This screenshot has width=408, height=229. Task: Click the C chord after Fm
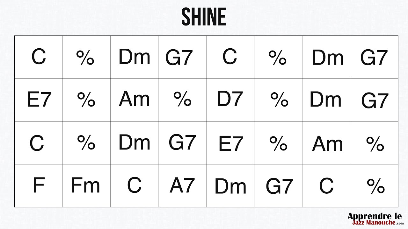pos(135,186)
